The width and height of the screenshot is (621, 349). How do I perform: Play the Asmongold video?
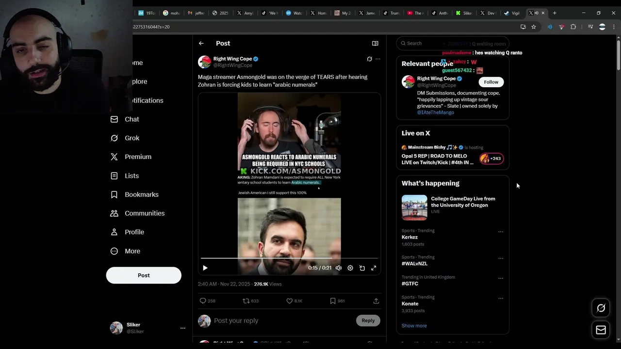tap(205, 268)
